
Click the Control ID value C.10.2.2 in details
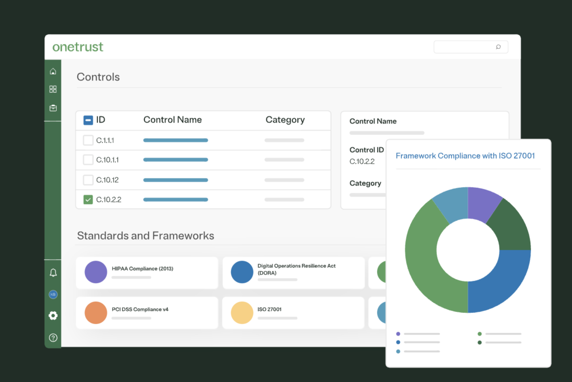coord(362,161)
